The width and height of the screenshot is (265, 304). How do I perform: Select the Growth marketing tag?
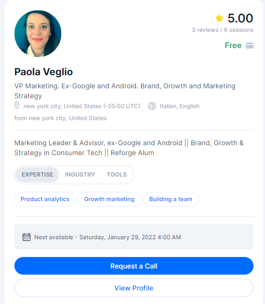click(109, 199)
